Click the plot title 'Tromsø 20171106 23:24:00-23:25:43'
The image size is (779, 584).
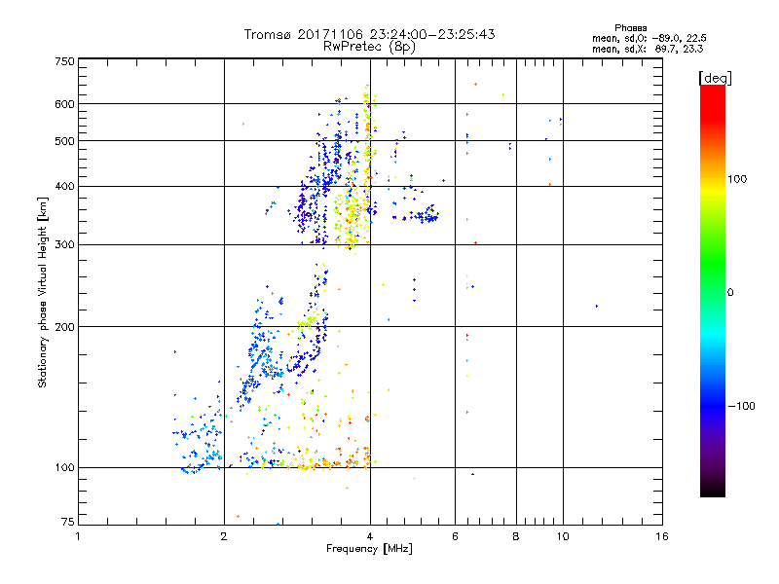point(369,34)
